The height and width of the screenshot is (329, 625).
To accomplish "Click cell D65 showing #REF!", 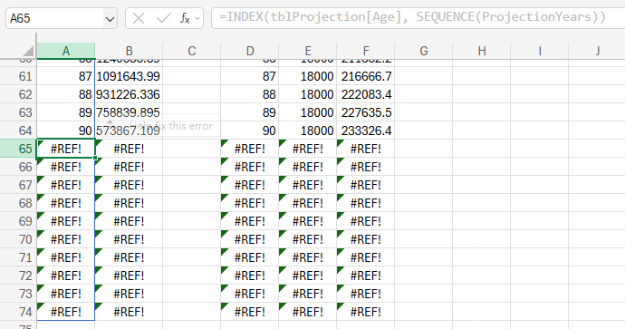I will 250,149.
